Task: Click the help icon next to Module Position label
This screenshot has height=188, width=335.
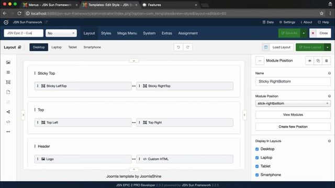Action: 329,96
